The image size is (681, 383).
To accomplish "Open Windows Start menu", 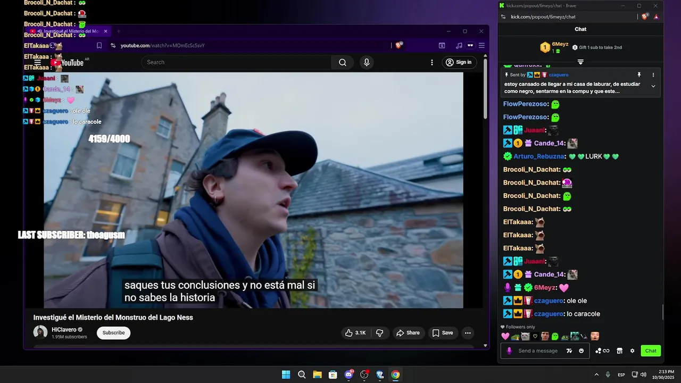I will coord(286,374).
